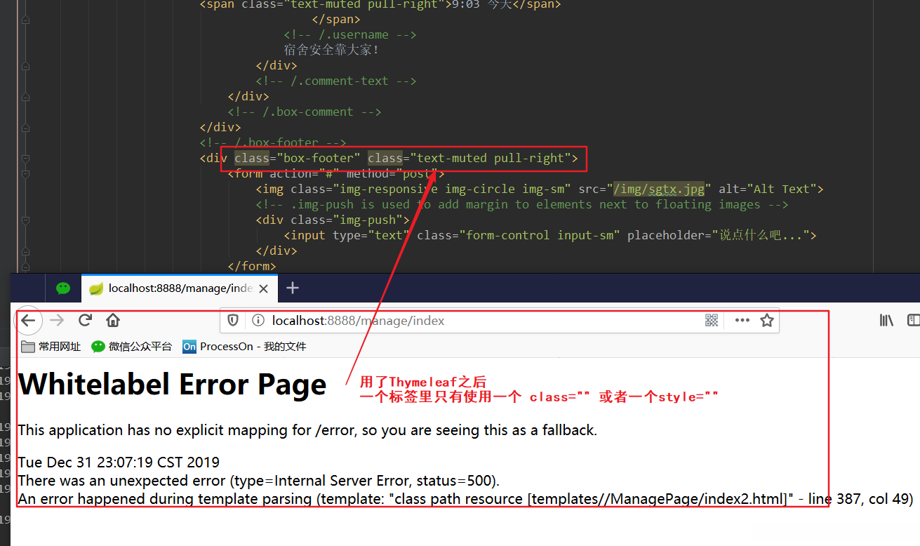Viewport: 920px width, 546px height.
Task: Collapse fold at the box-footer div line
Action: [26, 159]
